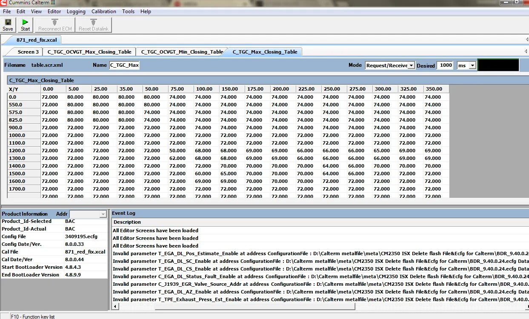Select the T_EGA_DL_Pos_Estimate_Enable log entry
The image size is (529, 319).
click(320, 253)
